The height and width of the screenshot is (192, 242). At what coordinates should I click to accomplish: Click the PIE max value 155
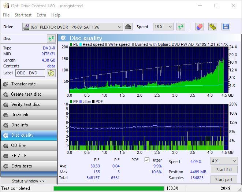pyautogui.click(x=97, y=172)
